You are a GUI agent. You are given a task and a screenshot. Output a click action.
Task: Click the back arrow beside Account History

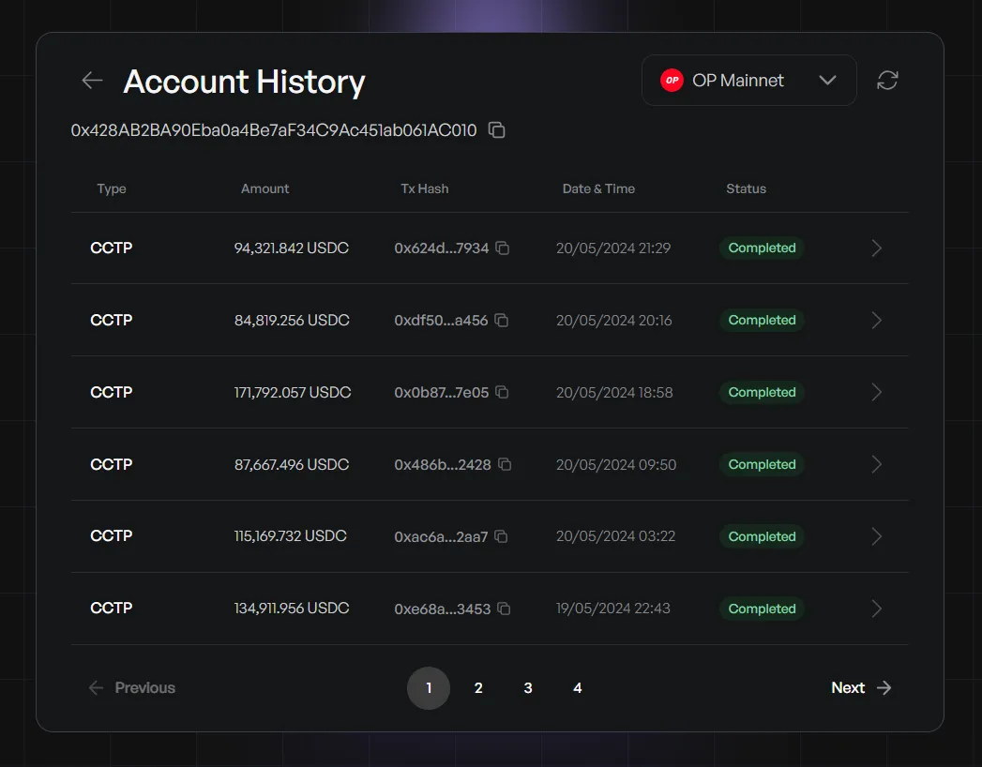pyautogui.click(x=91, y=80)
